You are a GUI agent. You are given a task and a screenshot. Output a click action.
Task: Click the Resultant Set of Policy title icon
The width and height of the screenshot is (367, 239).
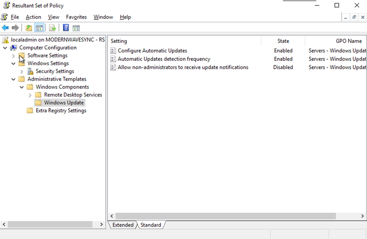coord(6,5)
